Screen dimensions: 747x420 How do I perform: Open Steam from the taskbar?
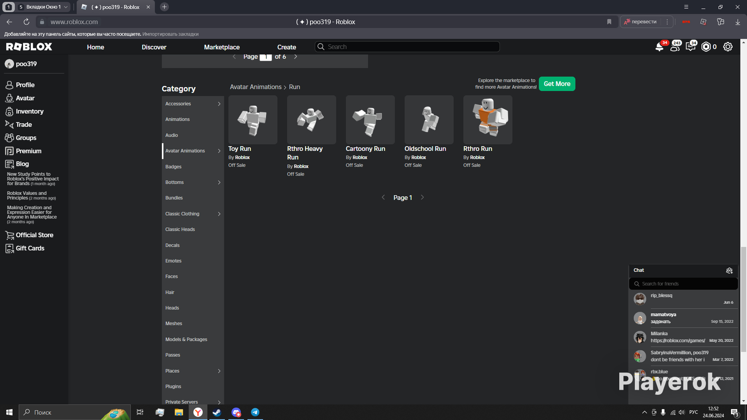[x=217, y=412]
